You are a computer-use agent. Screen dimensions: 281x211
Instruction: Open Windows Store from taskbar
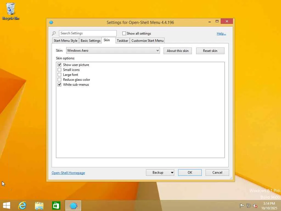[56, 206]
